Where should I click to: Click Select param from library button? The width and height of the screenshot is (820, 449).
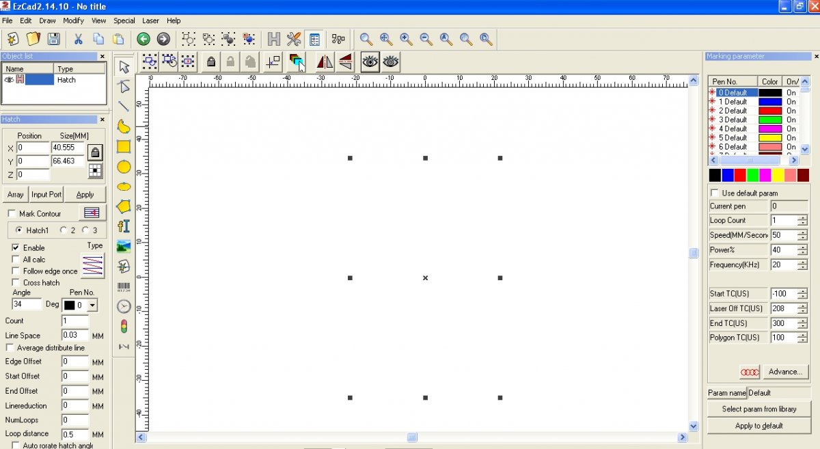tap(758, 409)
